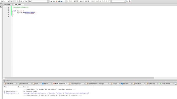Click the Line column header
This screenshot has width=177, height=99.
pyautogui.click(x=20, y=87)
